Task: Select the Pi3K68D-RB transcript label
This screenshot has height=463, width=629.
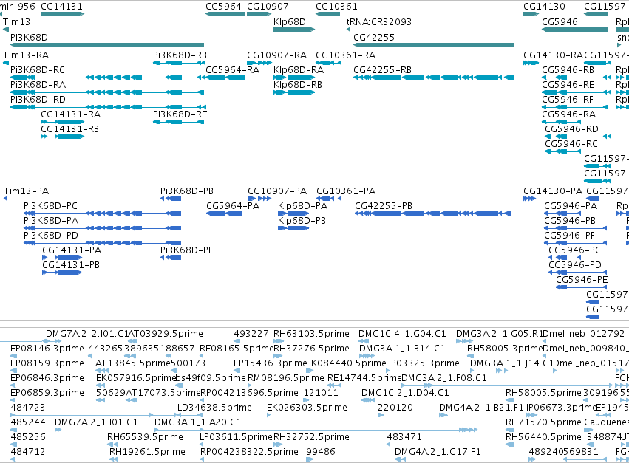Action: 180,55
